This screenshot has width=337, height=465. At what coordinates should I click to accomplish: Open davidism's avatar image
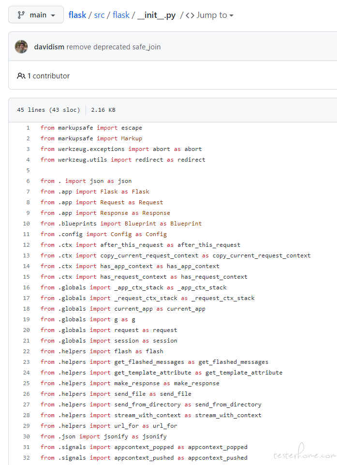click(x=21, y=46)
